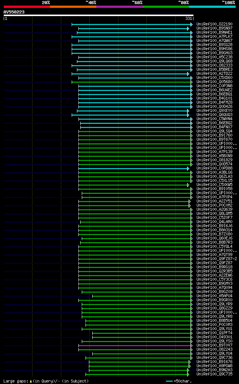Image resolution: width=239 pixels, height=384 pixels.
Task: Pick the UniRef100_C5XKW5 hit
Action: pos(214,185)
